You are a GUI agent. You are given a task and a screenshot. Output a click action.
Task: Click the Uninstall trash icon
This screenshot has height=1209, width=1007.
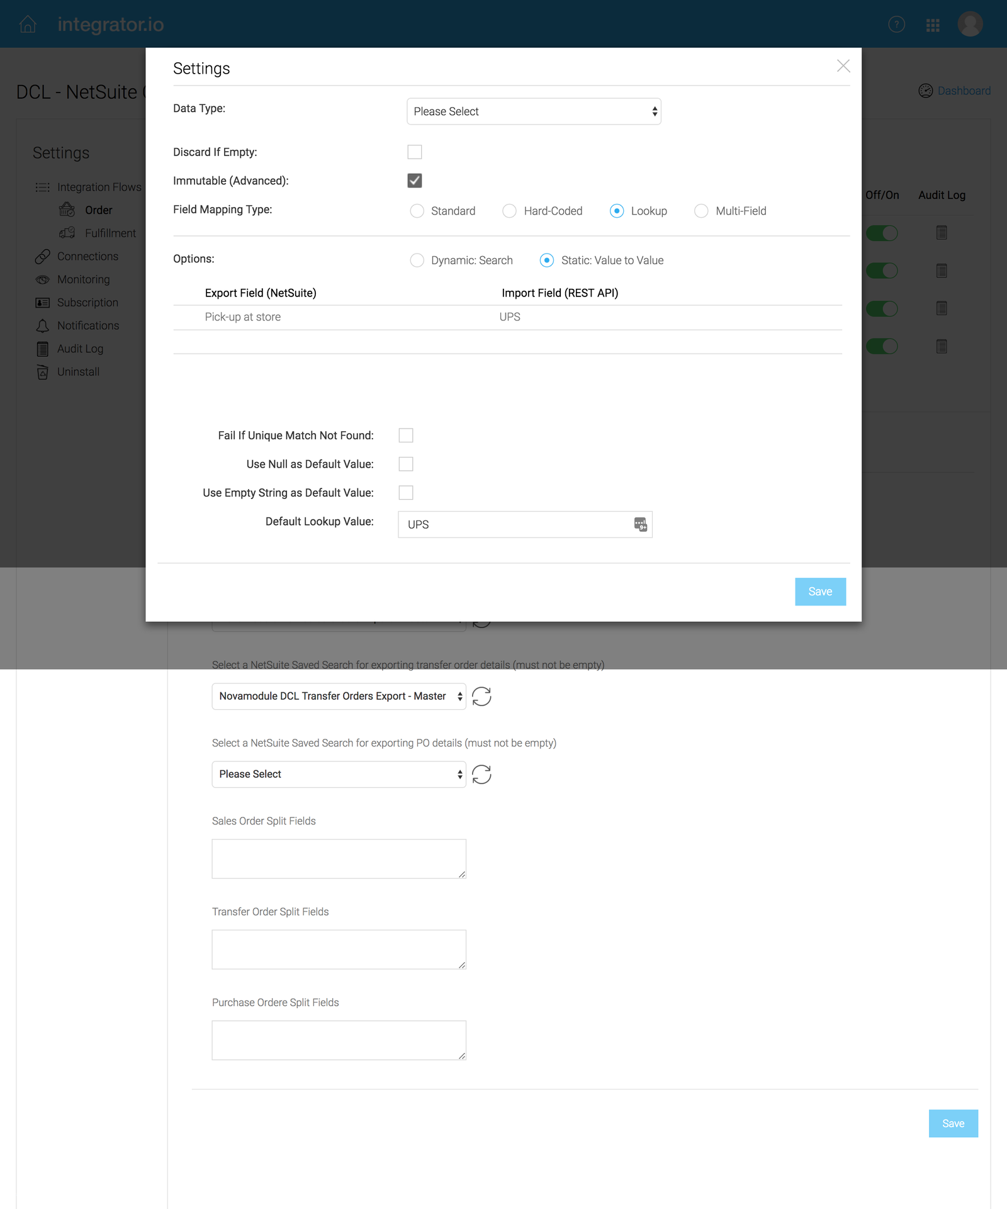42,372
